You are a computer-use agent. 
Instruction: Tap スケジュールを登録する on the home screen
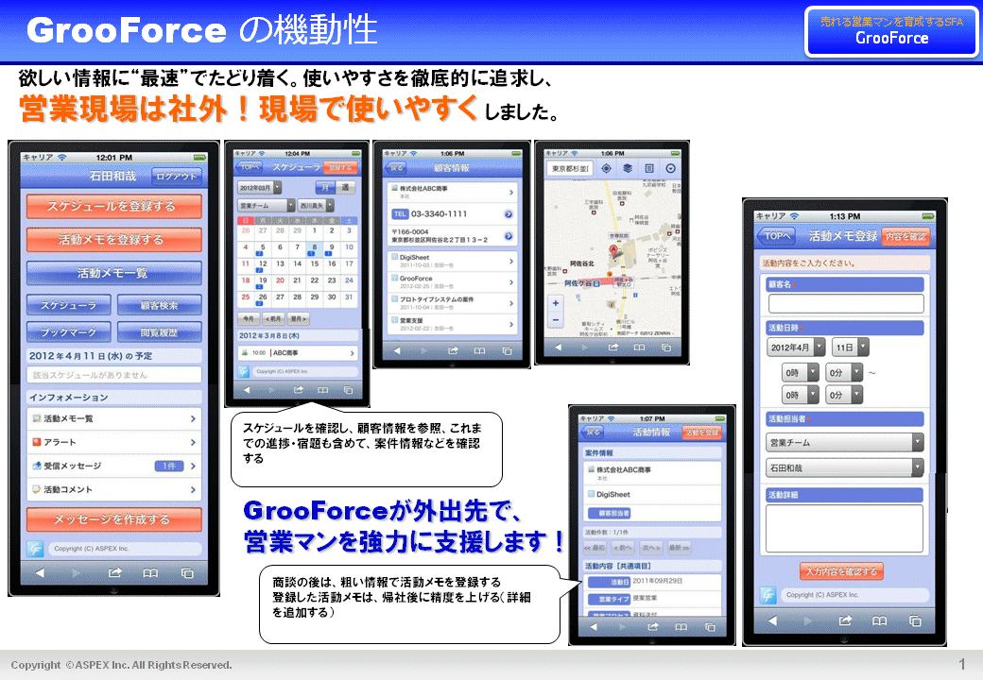coord(114,206)
